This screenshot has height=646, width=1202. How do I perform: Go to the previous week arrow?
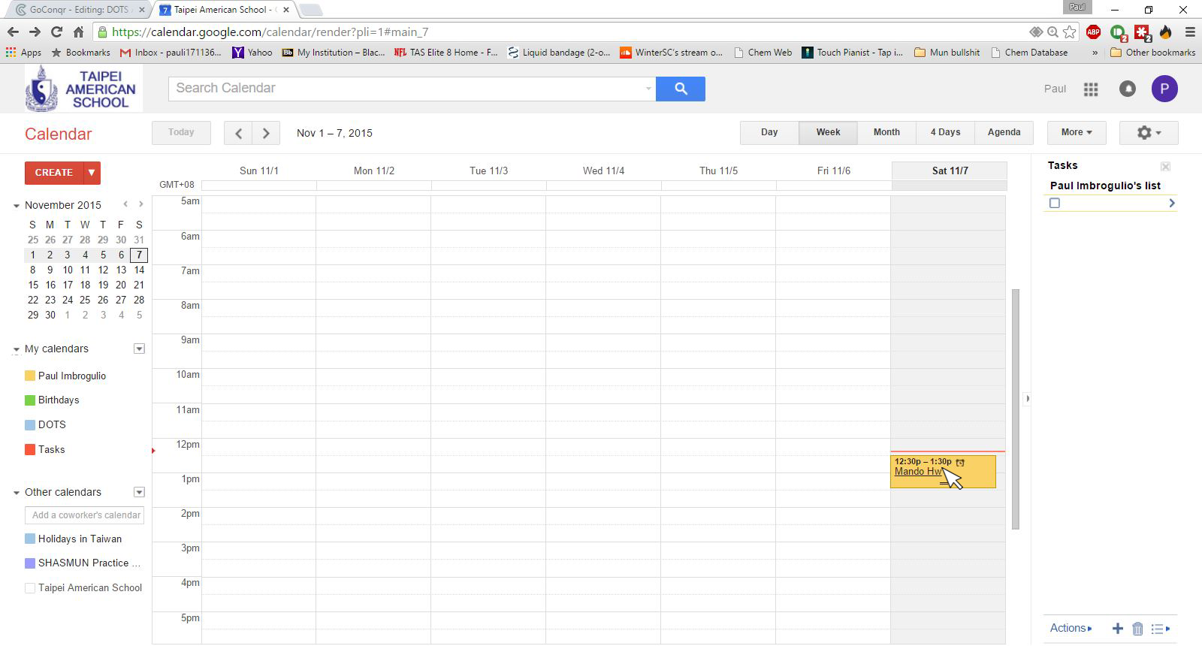pyautogui.click(x=238, y=133)
